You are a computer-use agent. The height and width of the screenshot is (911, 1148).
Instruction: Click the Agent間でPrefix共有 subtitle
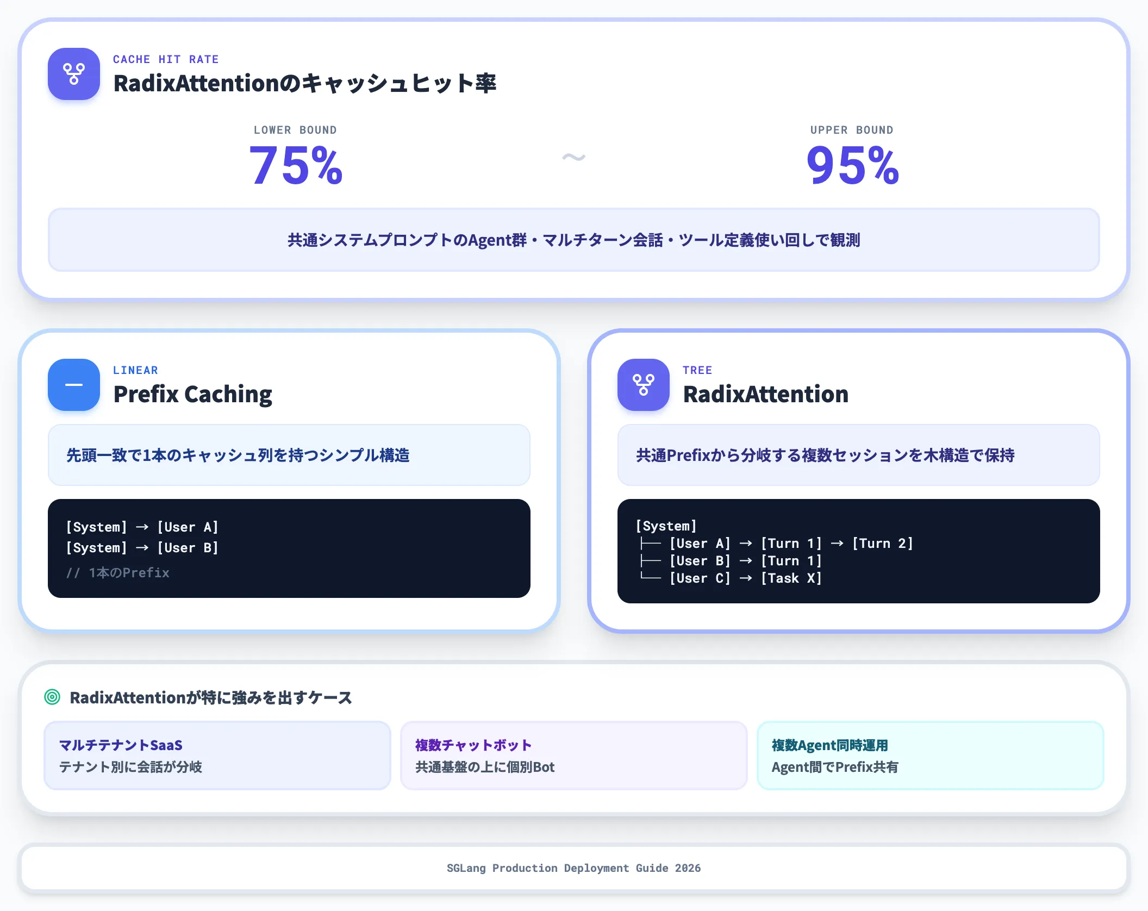tap(835, 767)
